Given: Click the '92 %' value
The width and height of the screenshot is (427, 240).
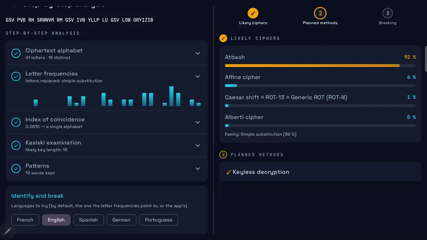Looking at the screenshot, I should click(410, 57).
